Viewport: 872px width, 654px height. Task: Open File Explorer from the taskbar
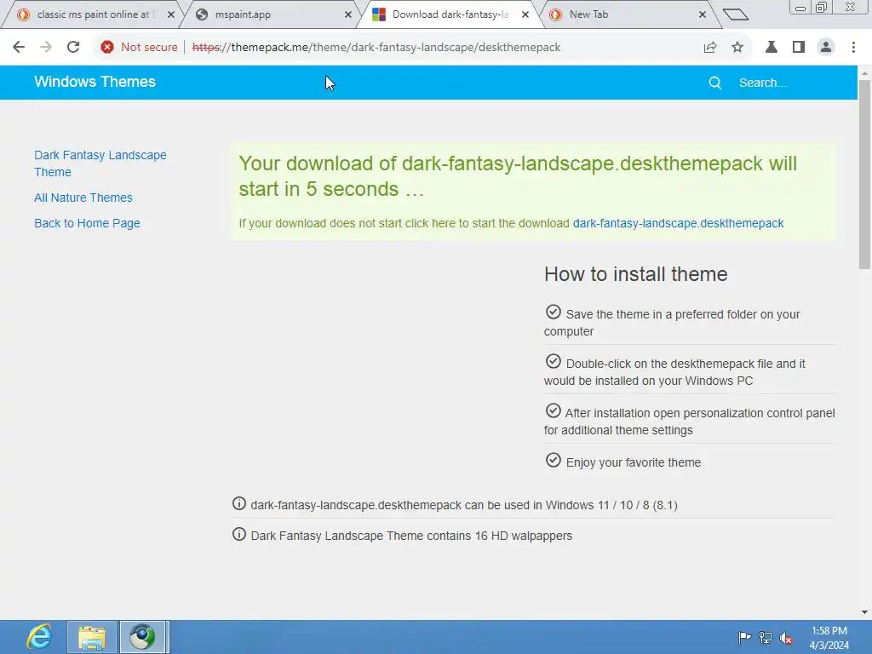pyautogui.click(x=92, y=637)
